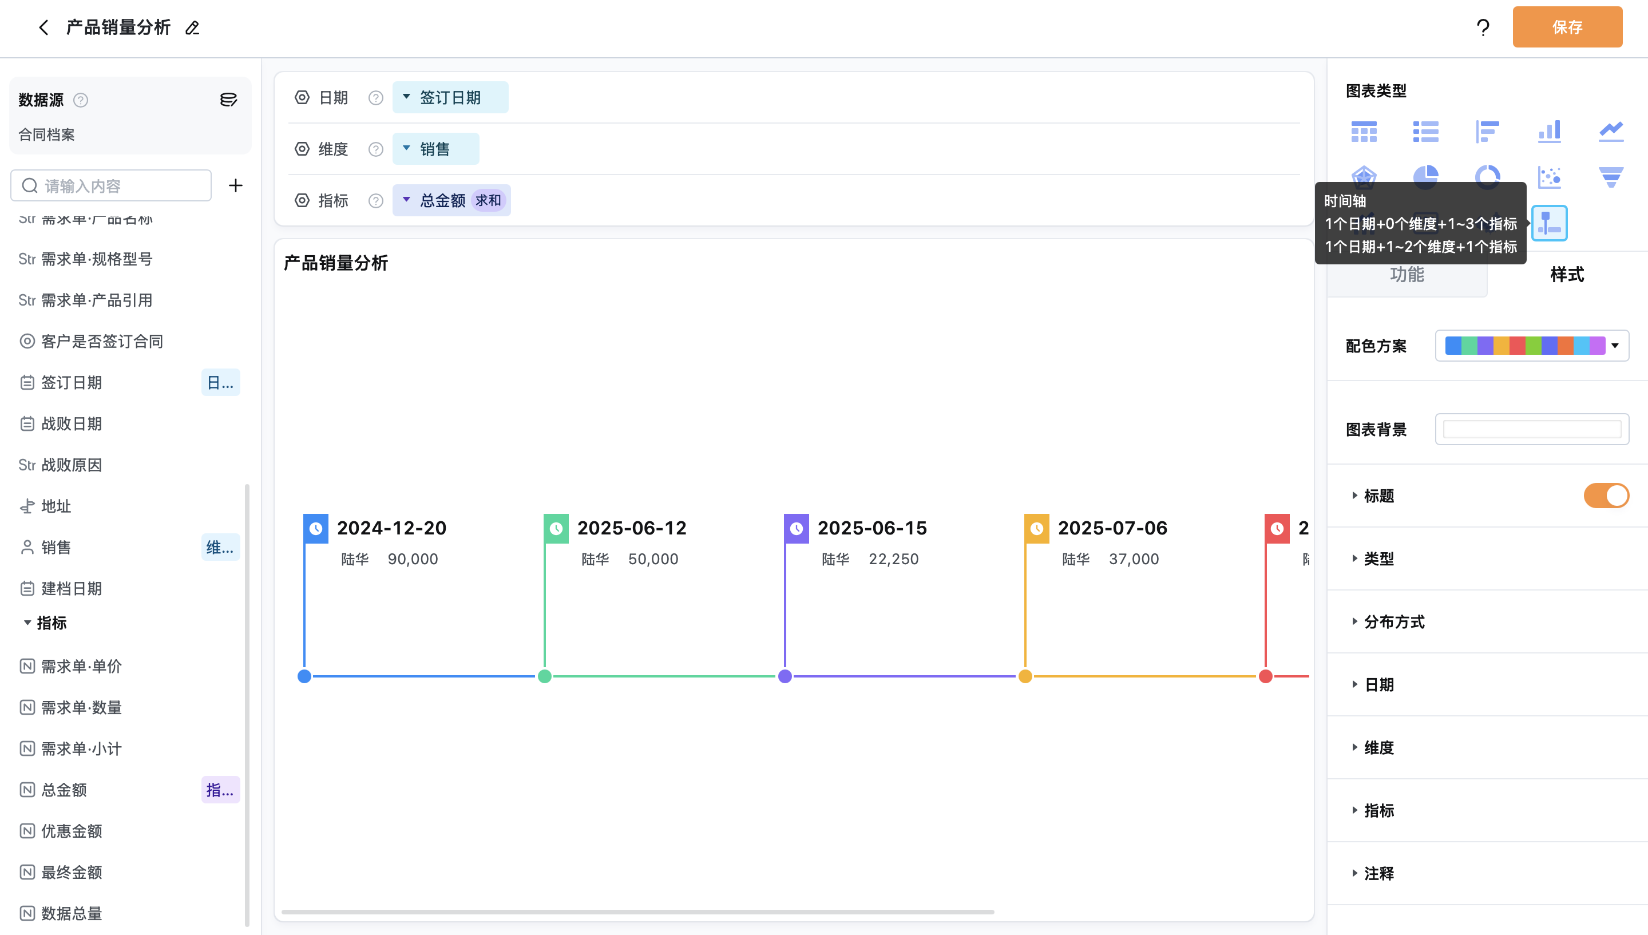Click the clock flag for 2024-12-20
Screen dimensions: 1648x935
[316, 529]
